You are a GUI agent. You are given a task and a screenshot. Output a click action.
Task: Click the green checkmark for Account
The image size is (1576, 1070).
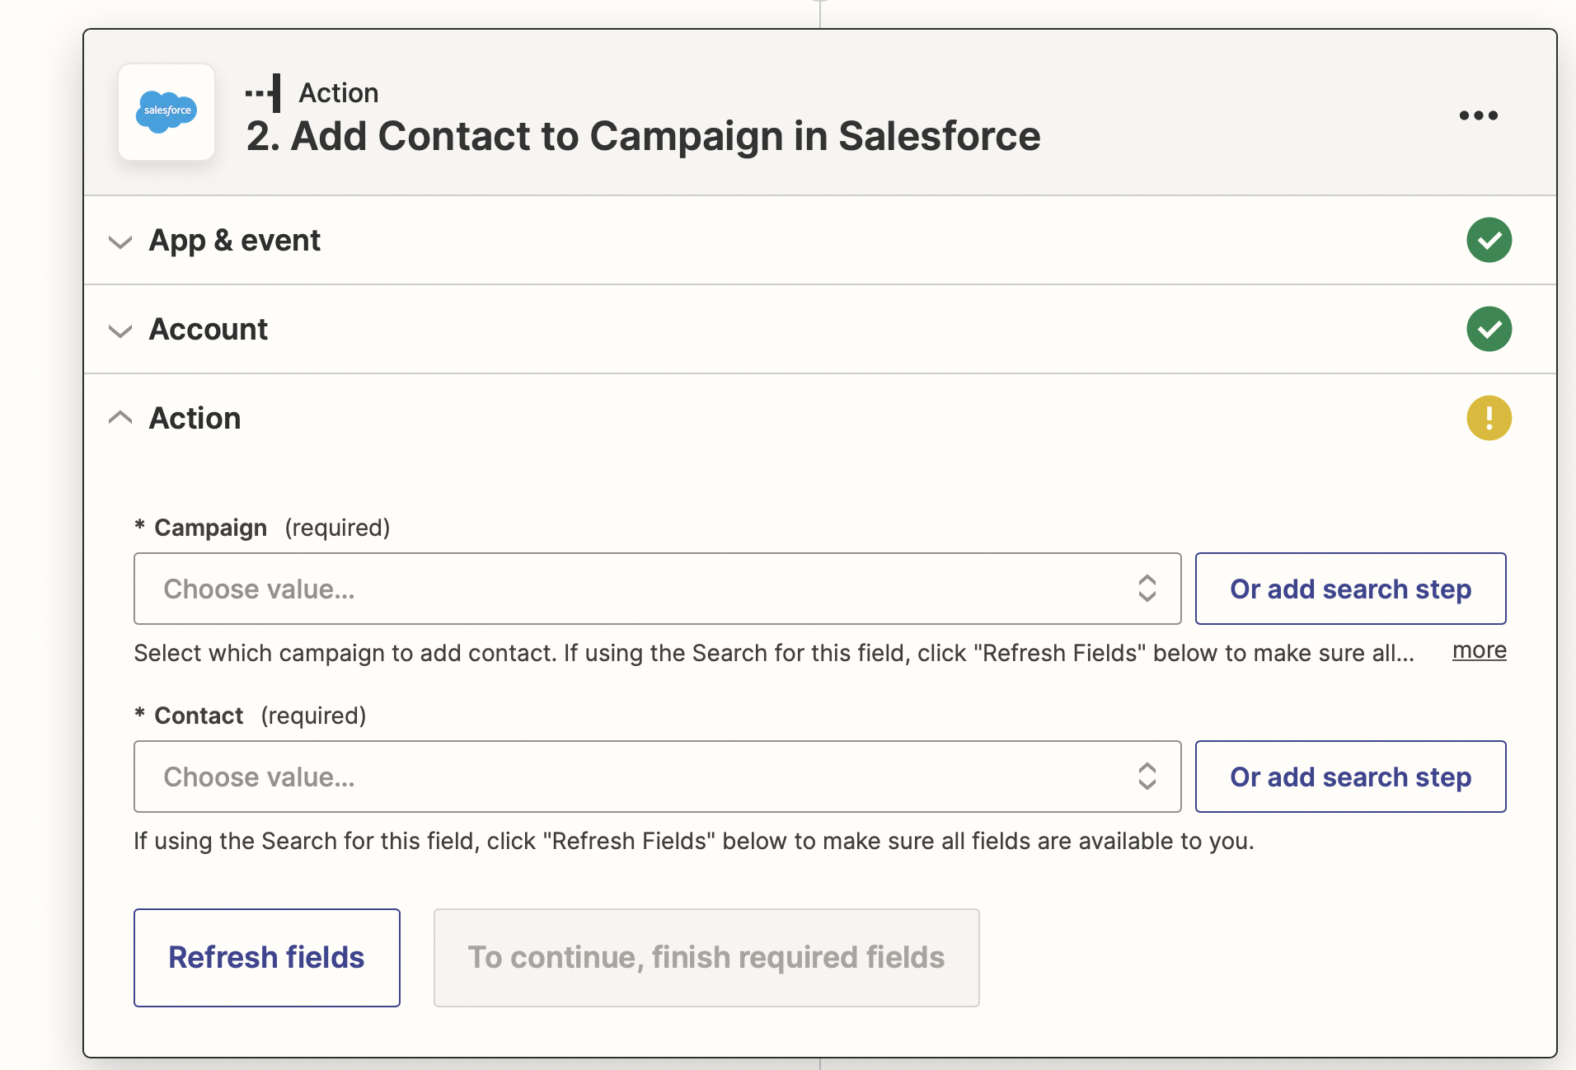(x=1489, y=330)
